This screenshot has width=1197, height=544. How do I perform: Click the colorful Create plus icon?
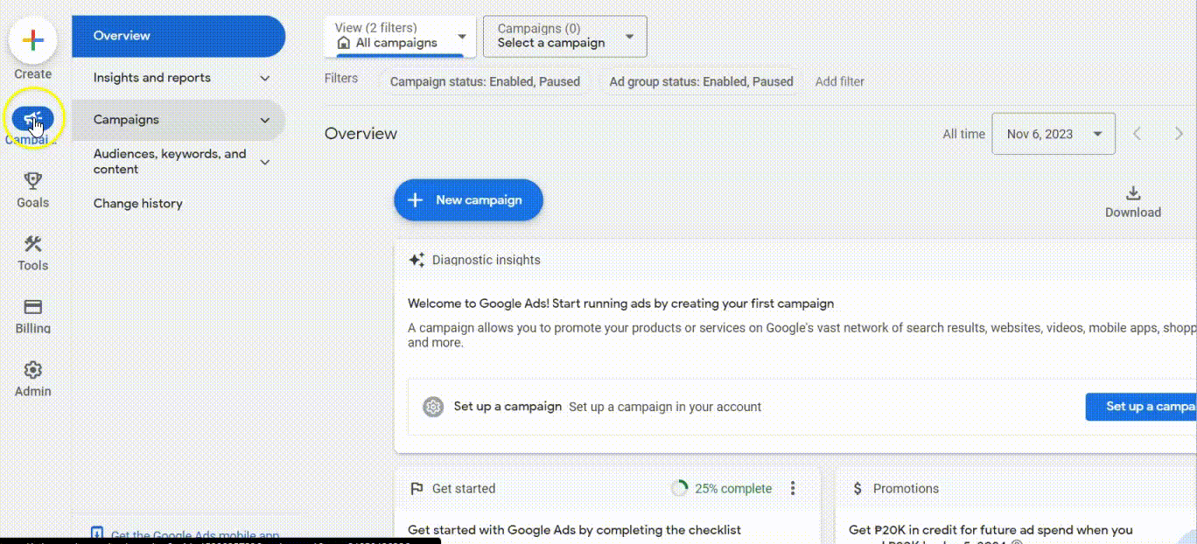pos(32,40)
